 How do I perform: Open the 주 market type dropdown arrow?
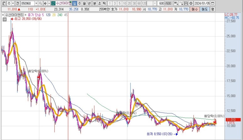click(13, 3)
